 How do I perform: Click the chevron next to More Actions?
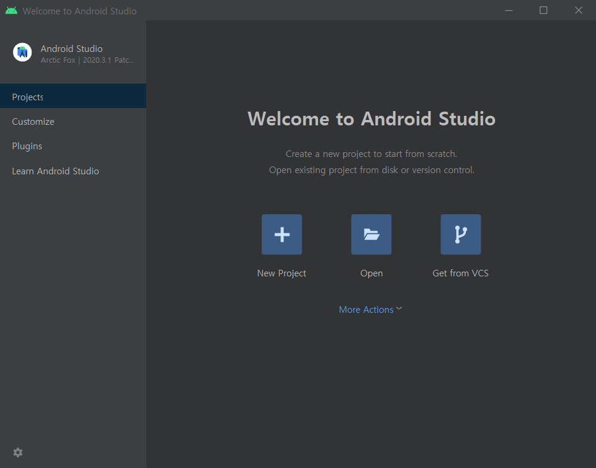click(399, 309)
